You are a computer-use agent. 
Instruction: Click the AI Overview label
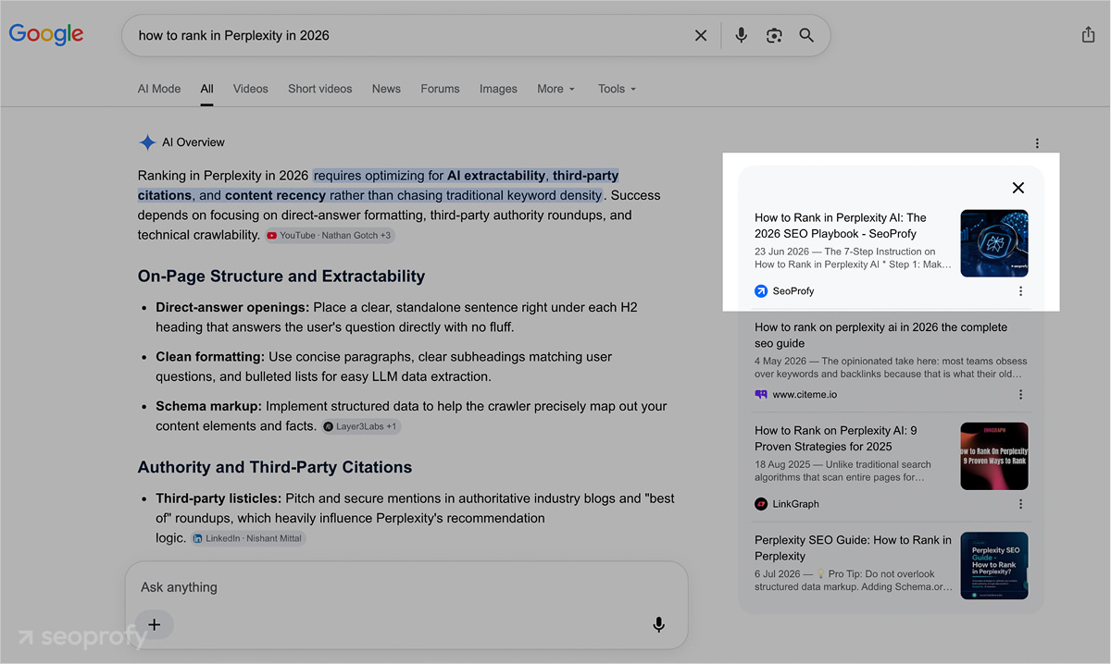point(193,142)
